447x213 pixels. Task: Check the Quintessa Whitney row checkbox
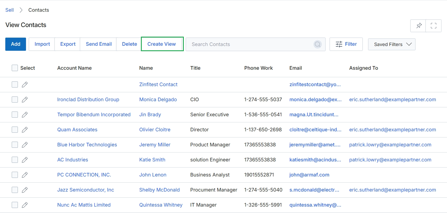pos(15,205)
